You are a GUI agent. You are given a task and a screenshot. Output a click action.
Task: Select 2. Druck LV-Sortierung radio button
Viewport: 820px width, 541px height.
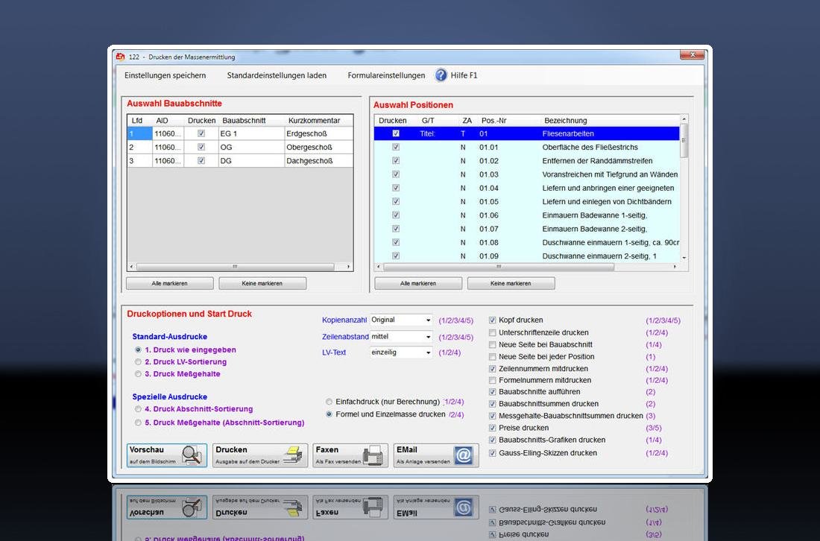point(138,362)
